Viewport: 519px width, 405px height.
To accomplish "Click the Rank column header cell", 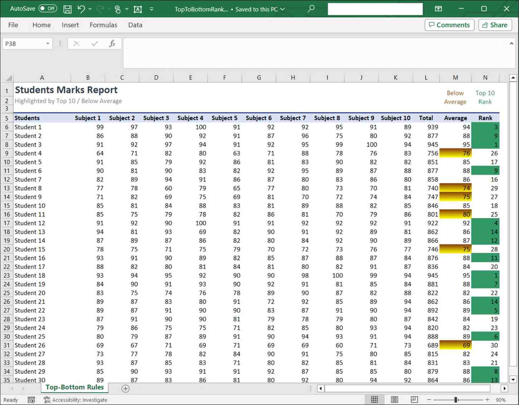I will coord(485,118).
